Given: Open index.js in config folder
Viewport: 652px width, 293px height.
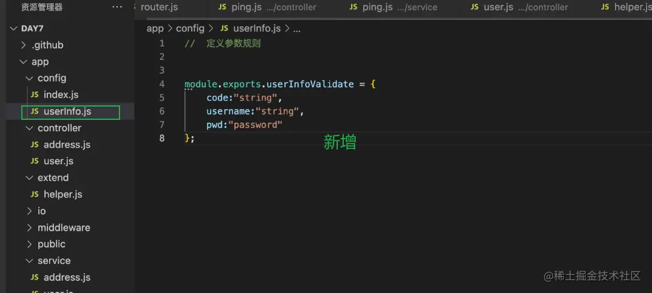Looking at the screenshot, I should 61,94.
